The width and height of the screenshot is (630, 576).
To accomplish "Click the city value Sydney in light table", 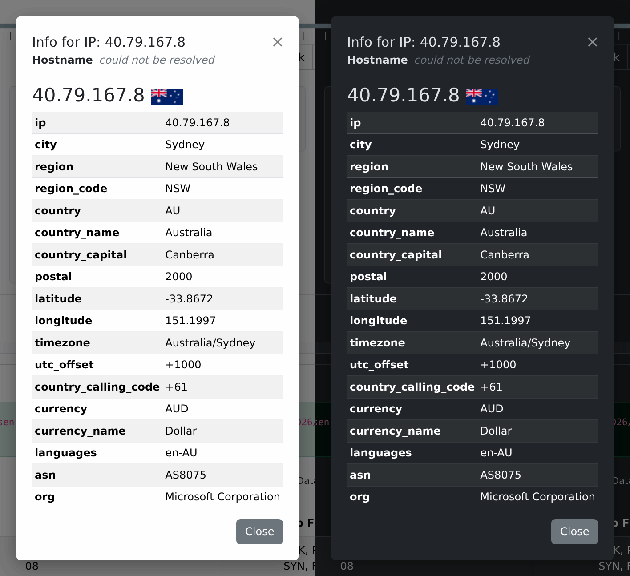I will [x=185, y=145].
